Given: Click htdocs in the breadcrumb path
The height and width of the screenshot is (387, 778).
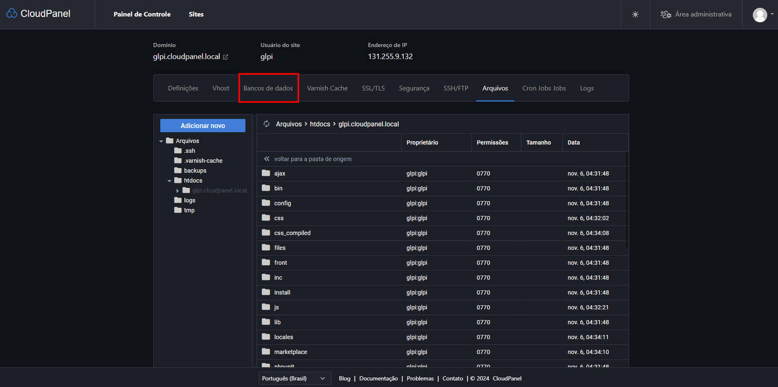Looking at the screenshot, I should 320,124.
